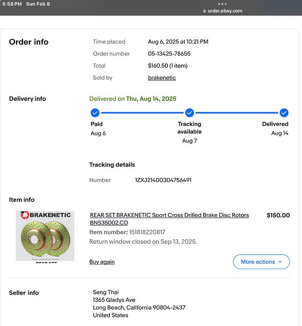Click Delivered on Thu, Aug 14 status text
This screenshot has height=326, width=302.
[x=133, y=99]
